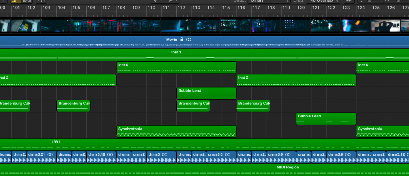
Task: Click bar 112 in the ruler
Action: [x=181, y=8]
